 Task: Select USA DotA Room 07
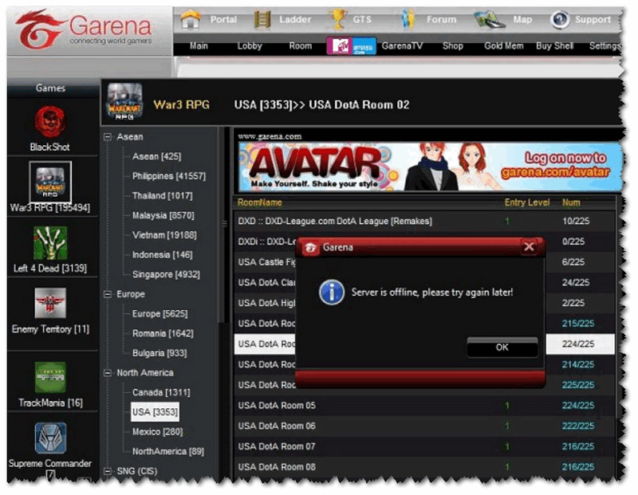pyautogui.click(x=424, y=446)
